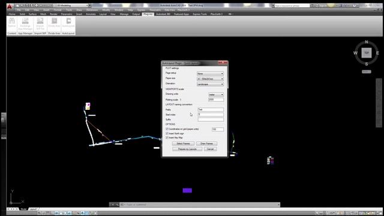Screen dimensions: 384x216
Task: Open the Modify menu
Action: click(x=106, y=10)
